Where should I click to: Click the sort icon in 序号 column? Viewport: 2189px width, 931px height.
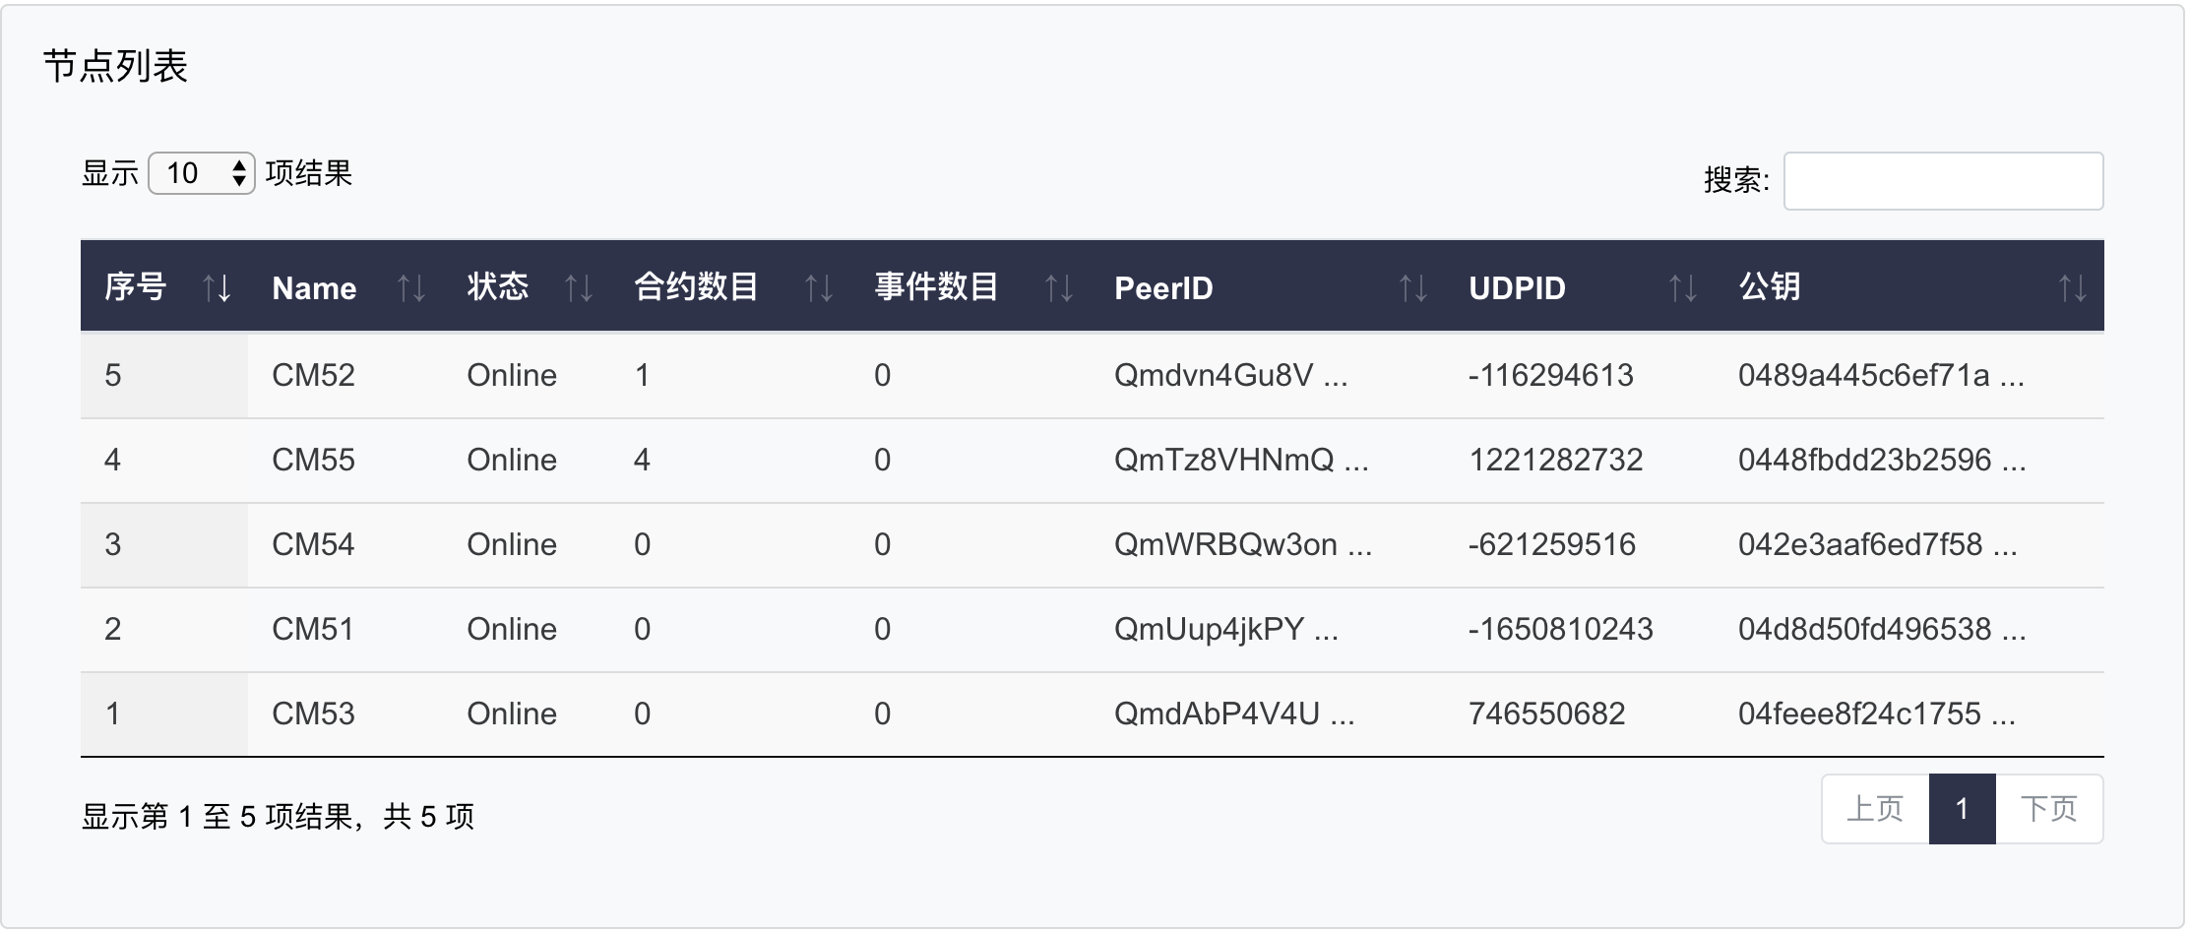pyautogui.click(x=217, y=288)
